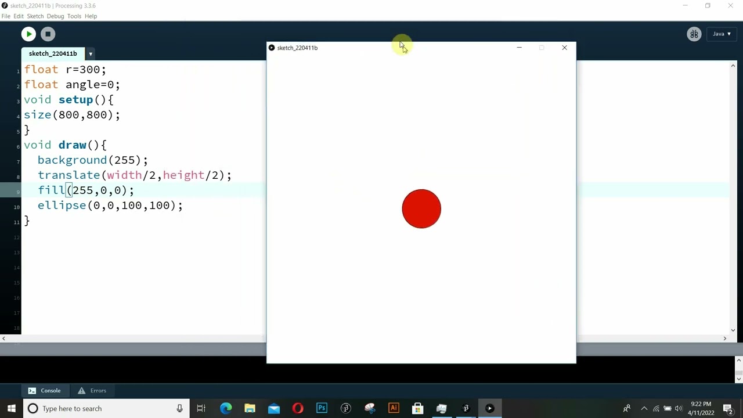Open the printer-like app icon in the taskbar
The width and height of the screenshot is (743, 418).
[442, 408]
